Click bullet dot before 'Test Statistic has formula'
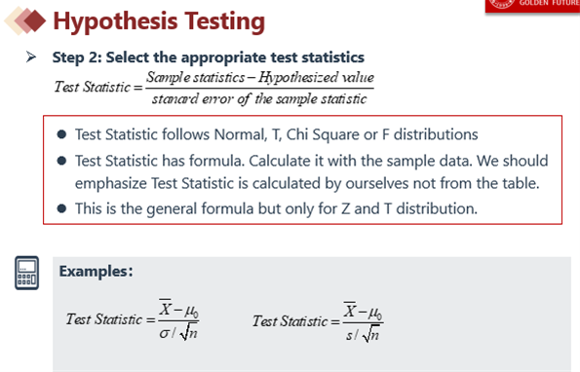This screenshot has height=372, width=580. coord(61,161)
